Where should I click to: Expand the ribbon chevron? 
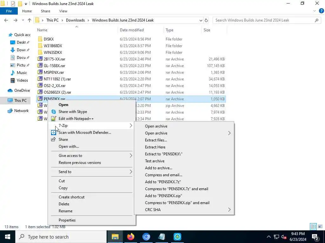click(x=315, y=11)
